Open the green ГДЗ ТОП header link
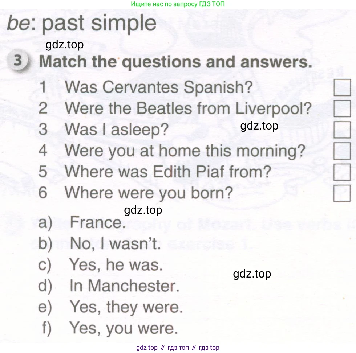The height and width of the screenshot is (353, 356). [x=178, y=4]
